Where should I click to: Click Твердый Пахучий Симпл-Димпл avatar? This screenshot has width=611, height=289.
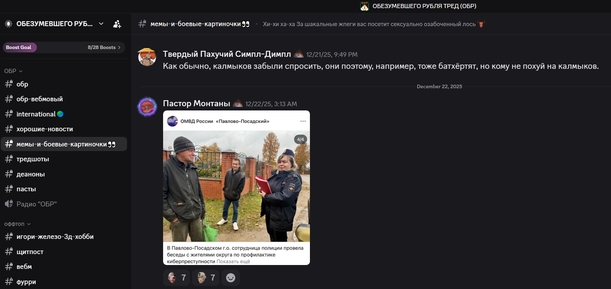147,57
